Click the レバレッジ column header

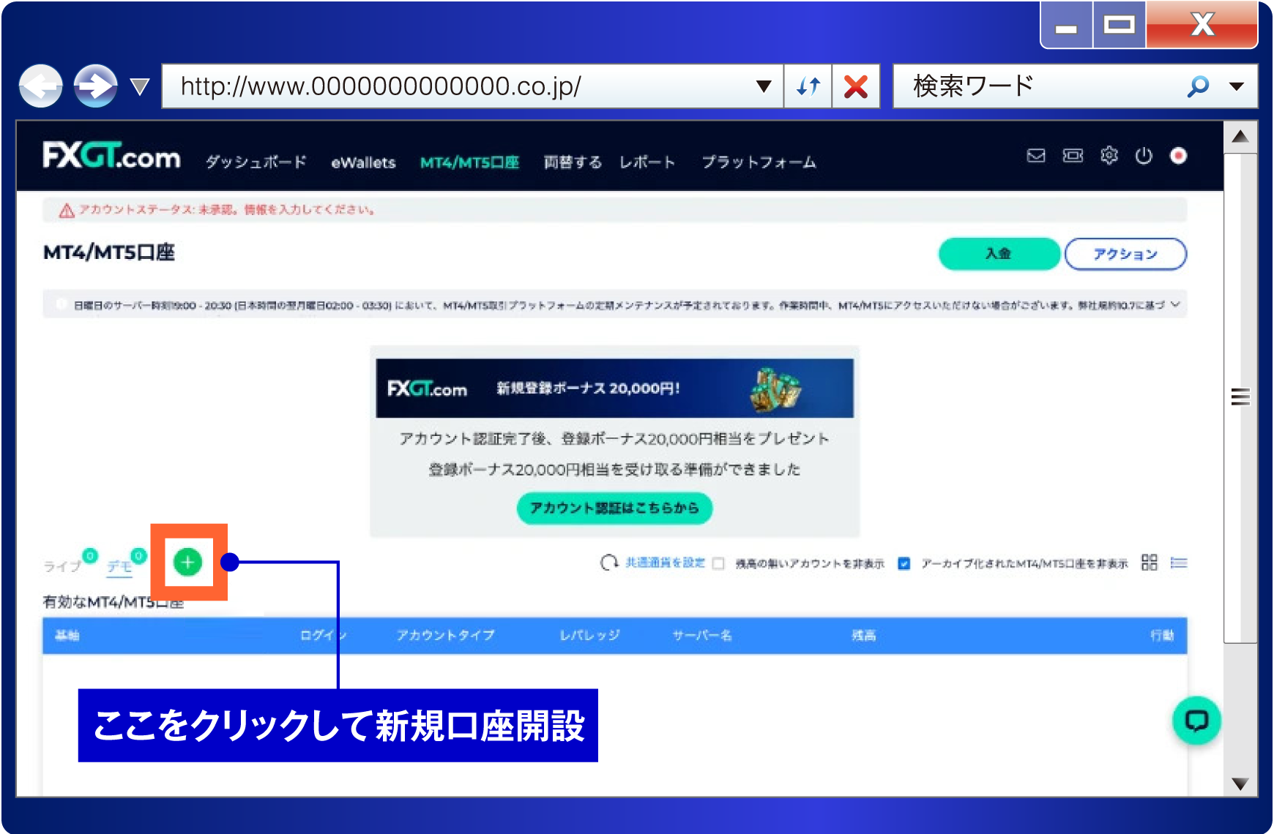(x=589, y=635)
